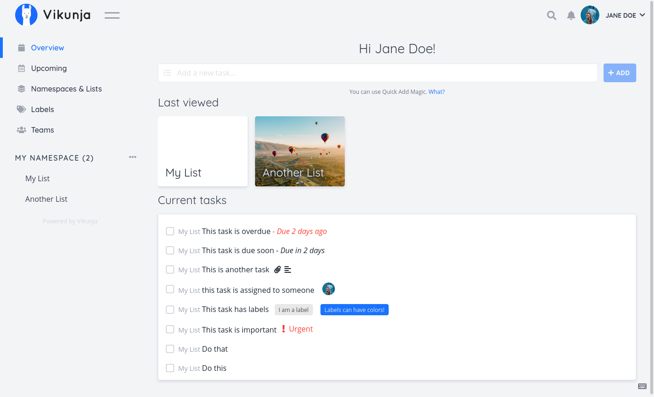Complete the 'Do that' task checkbox
654x397 pixels.
tap(170, 349)
